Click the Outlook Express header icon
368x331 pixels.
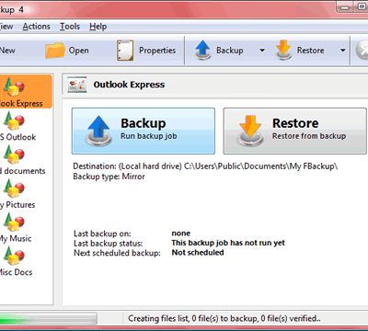tap(77, 85)
